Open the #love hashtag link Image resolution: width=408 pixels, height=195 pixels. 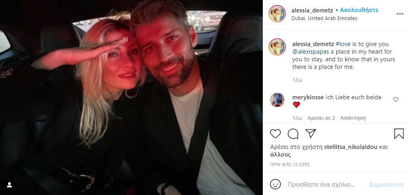(343, 44)
